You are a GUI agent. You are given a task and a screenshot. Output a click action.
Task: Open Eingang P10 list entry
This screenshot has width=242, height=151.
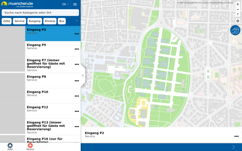pos(40,96)
